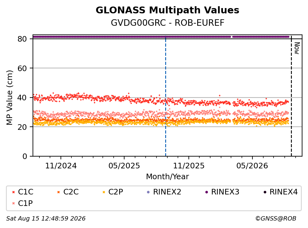Click the yellow C2P legend marker
This screenshot has width=308, height=228.
104,192
